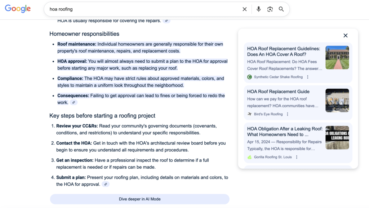Open Google Lens image search
Viewport: 369px width, 208px height.
coord(270,9)
